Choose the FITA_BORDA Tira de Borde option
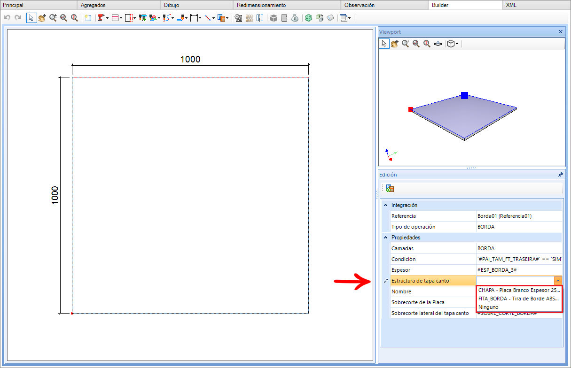 point(519,298)
